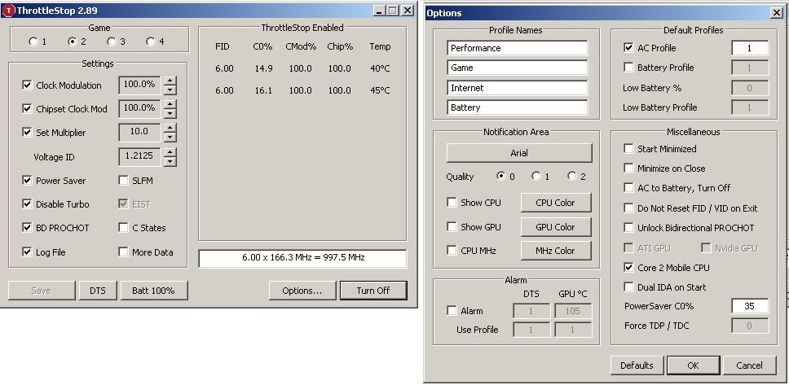
Task: Click the ThrottleStop red title bar icon
Action: [x=8, y=10]
